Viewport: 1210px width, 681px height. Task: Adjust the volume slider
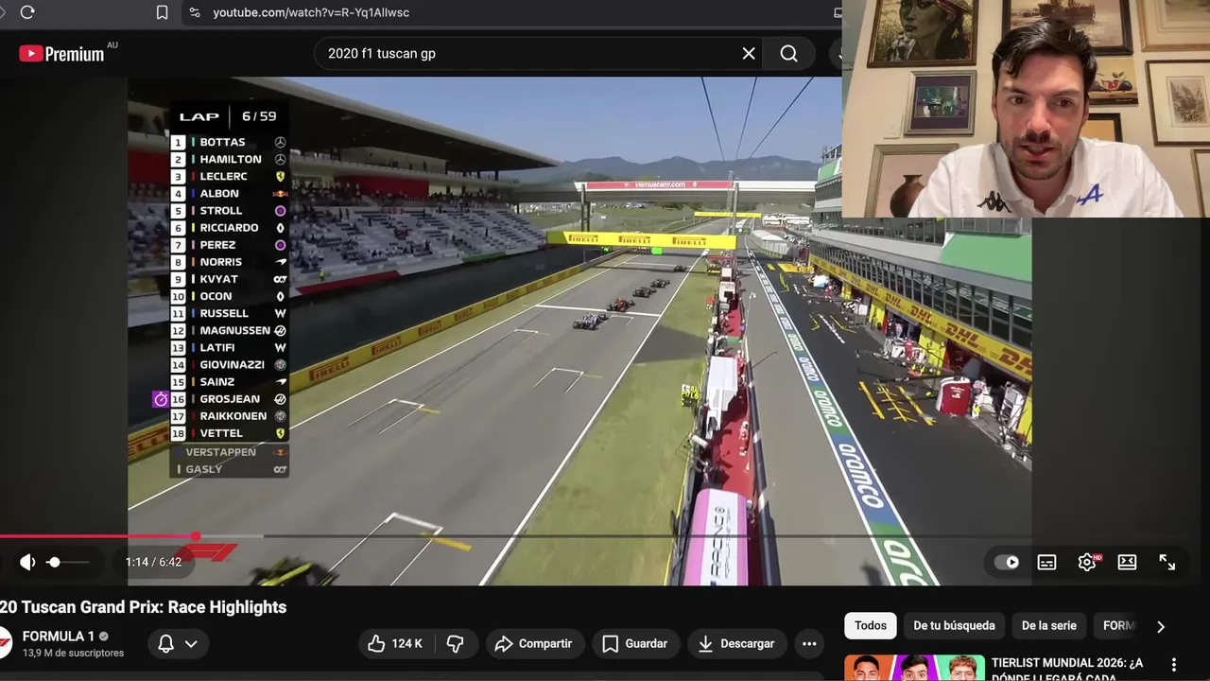[68, 562]
